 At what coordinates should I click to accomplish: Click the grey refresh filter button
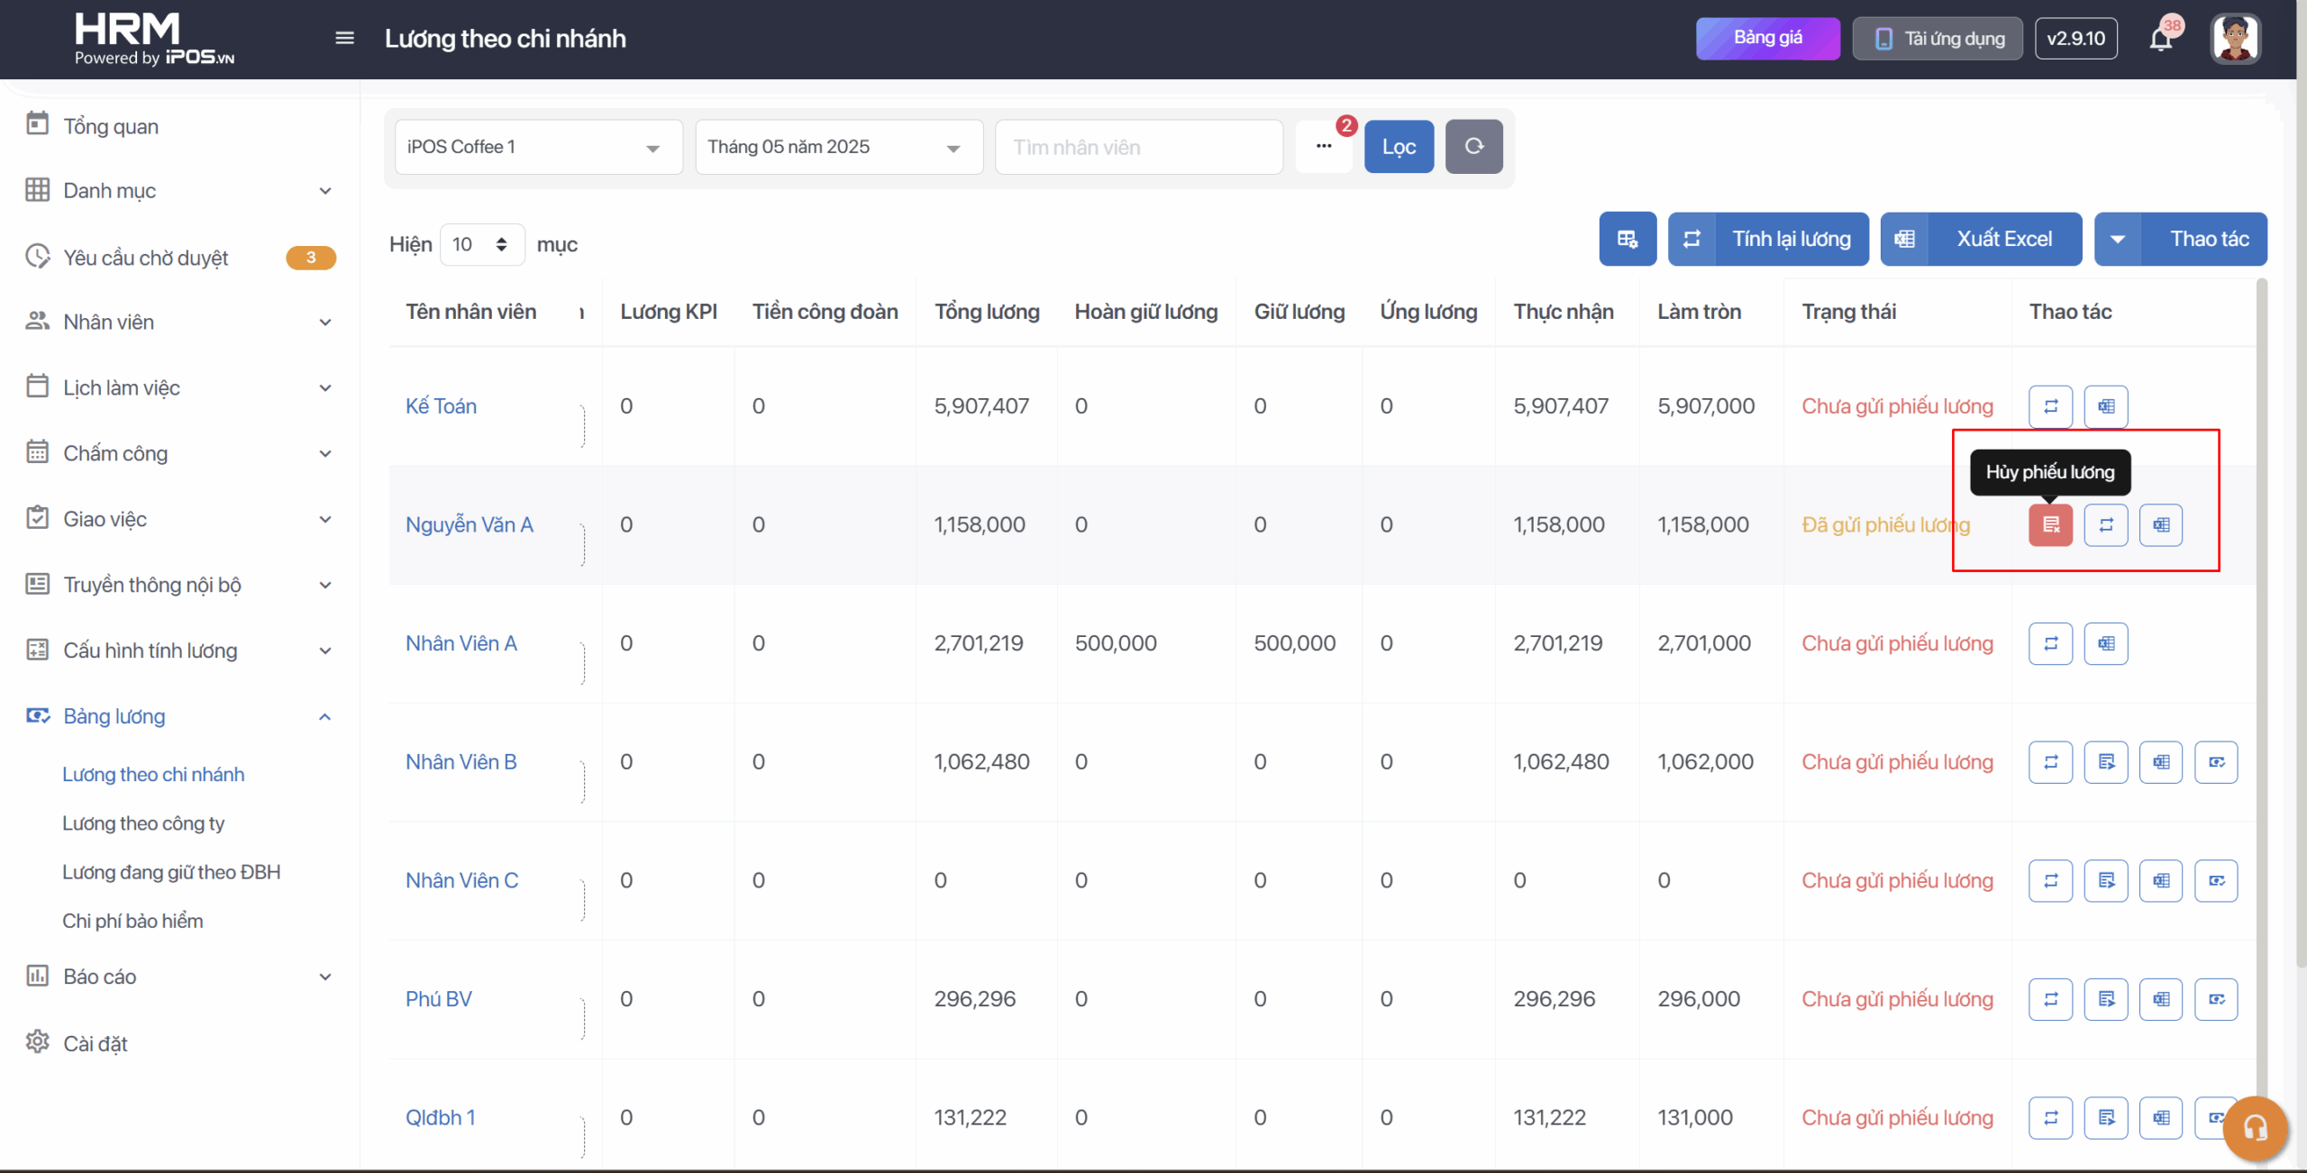pos(1473,147)
